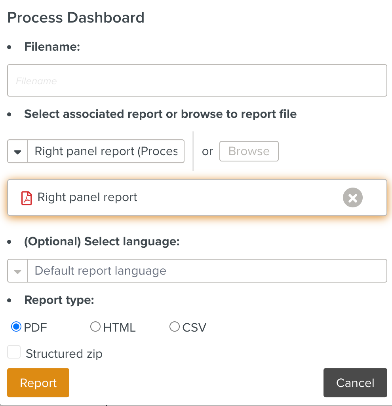Image resolution: width=392 pixels, height=406 pixels.
Task: Cancel the Process Dashboard dialog
Action: [x=355, y=383]
